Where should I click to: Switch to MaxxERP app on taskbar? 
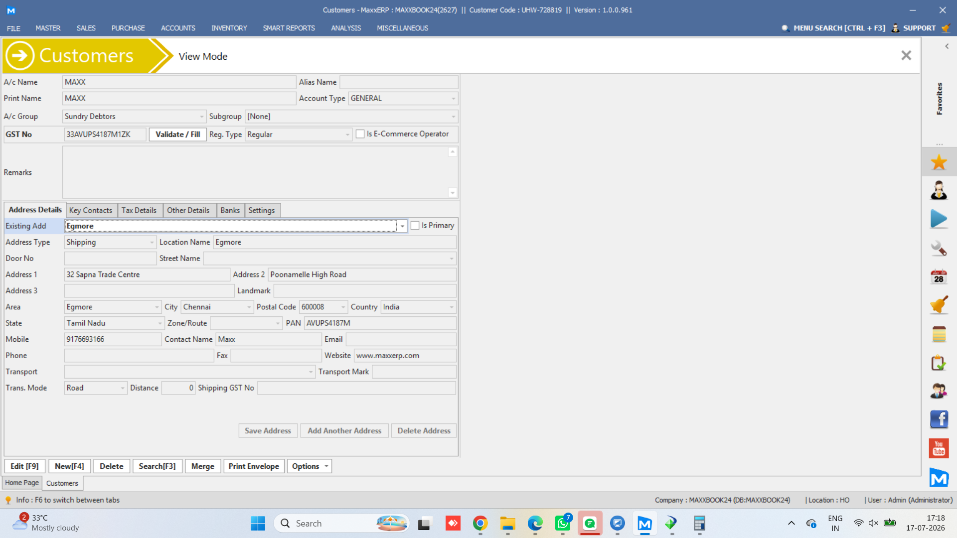click(x=644, y=524)
